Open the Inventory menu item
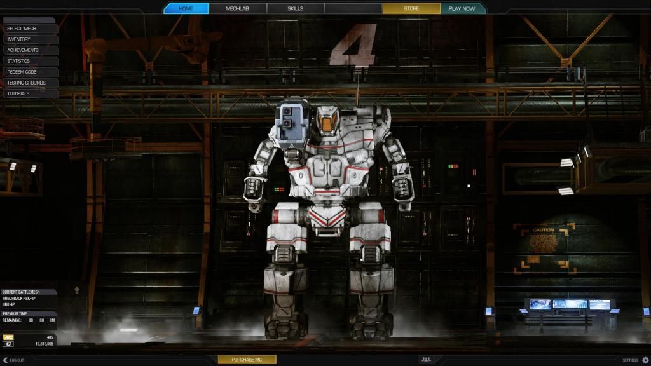The width and height of the screenshot is (651, 366). coord(29,39)
